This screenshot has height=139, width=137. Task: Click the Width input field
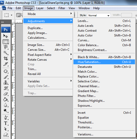tap(127, 15)
